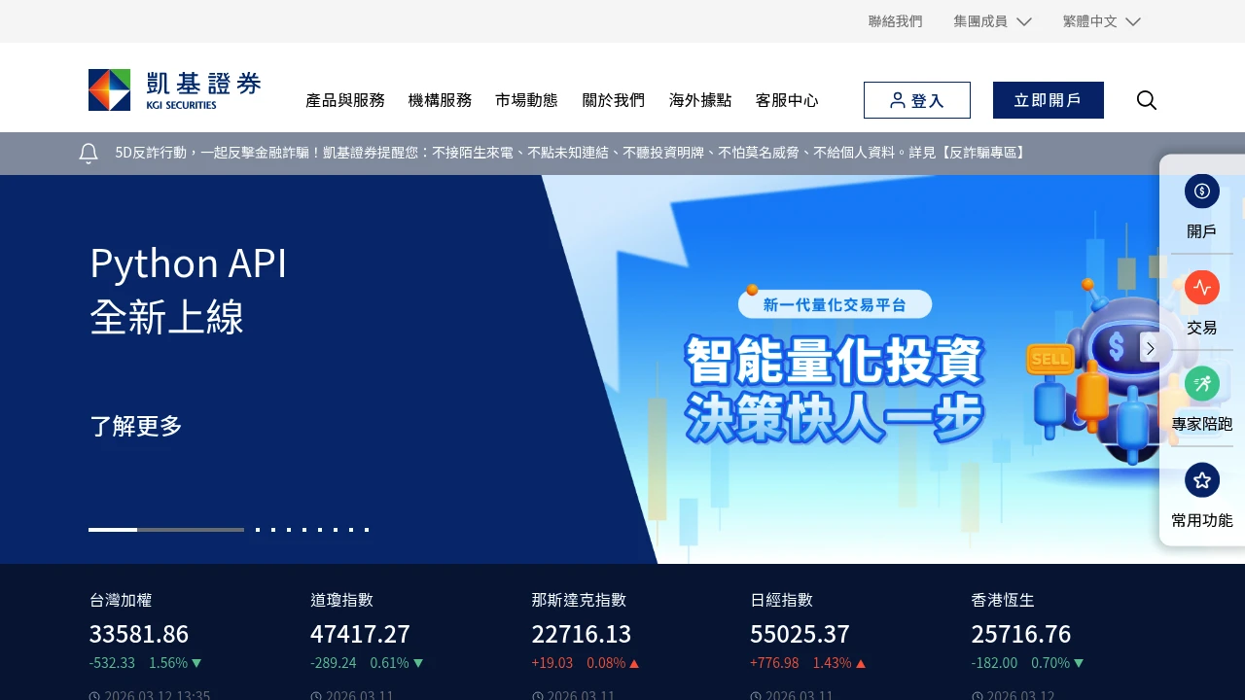1245x700 pixels.
Task: Click the change +19.03
Action: point(552,663)
